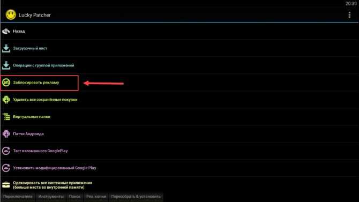Click the download icon next to Загрузочный лист
Viewport: 359px width, 202px height.
click(x=6, y=48)
